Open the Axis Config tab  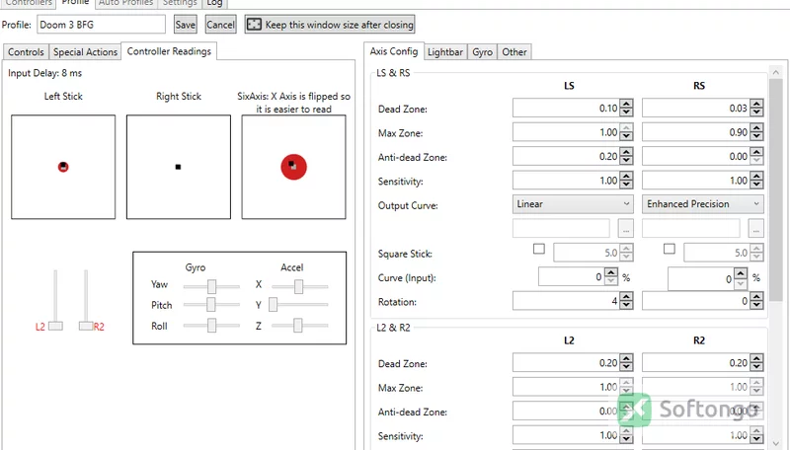(393, 51)
